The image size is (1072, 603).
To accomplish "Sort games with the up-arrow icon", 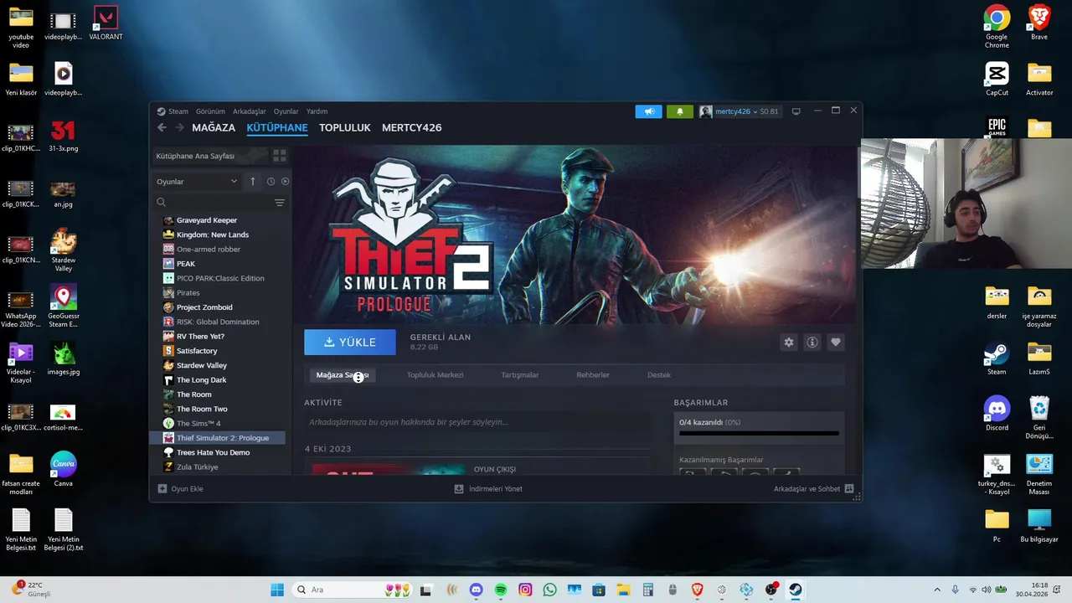I will pos(253,181).
